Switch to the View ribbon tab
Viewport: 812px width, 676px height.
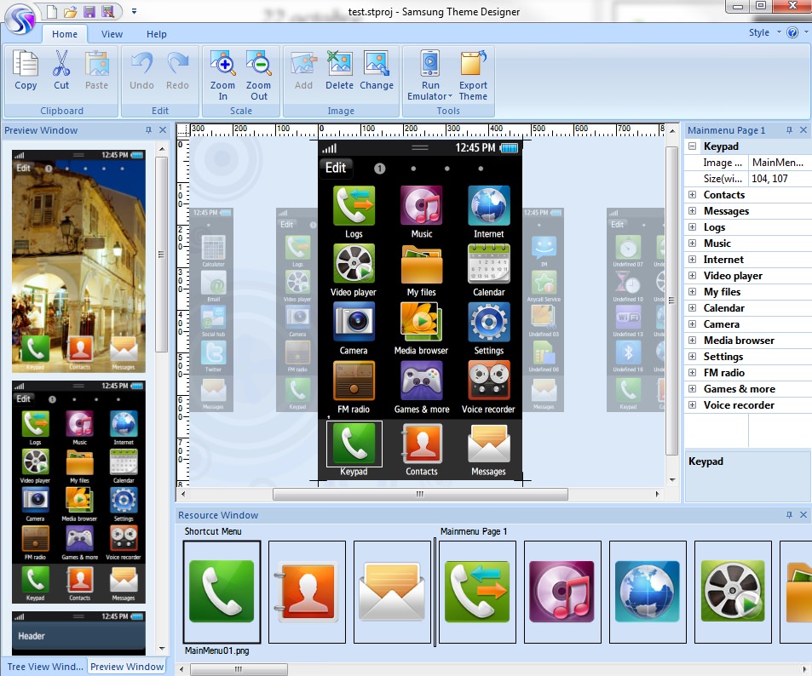click(x=112, y=34)
